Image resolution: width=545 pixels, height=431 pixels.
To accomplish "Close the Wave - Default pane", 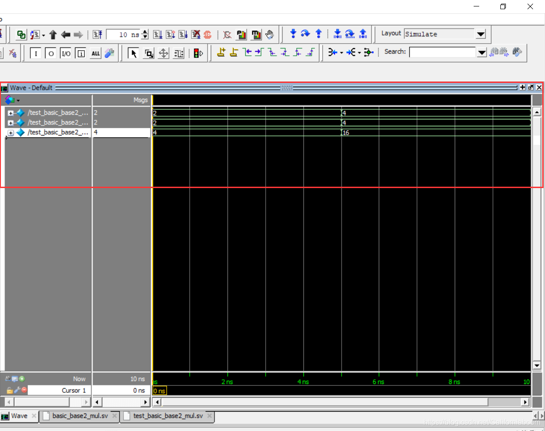I will (539, 88).
